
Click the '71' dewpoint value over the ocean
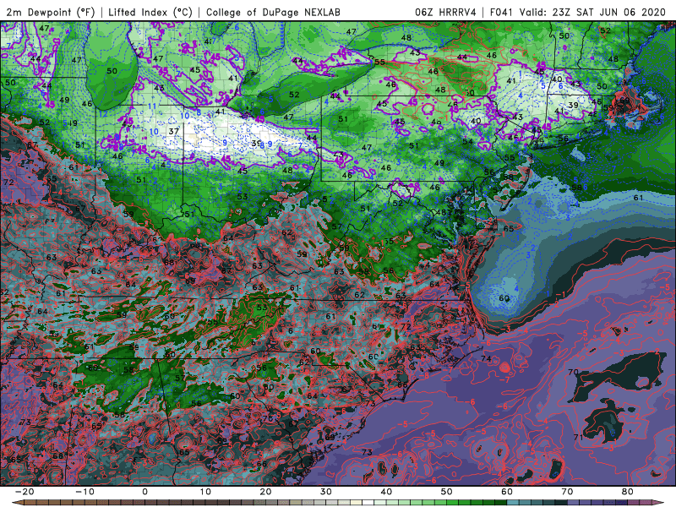coord(579,437)
